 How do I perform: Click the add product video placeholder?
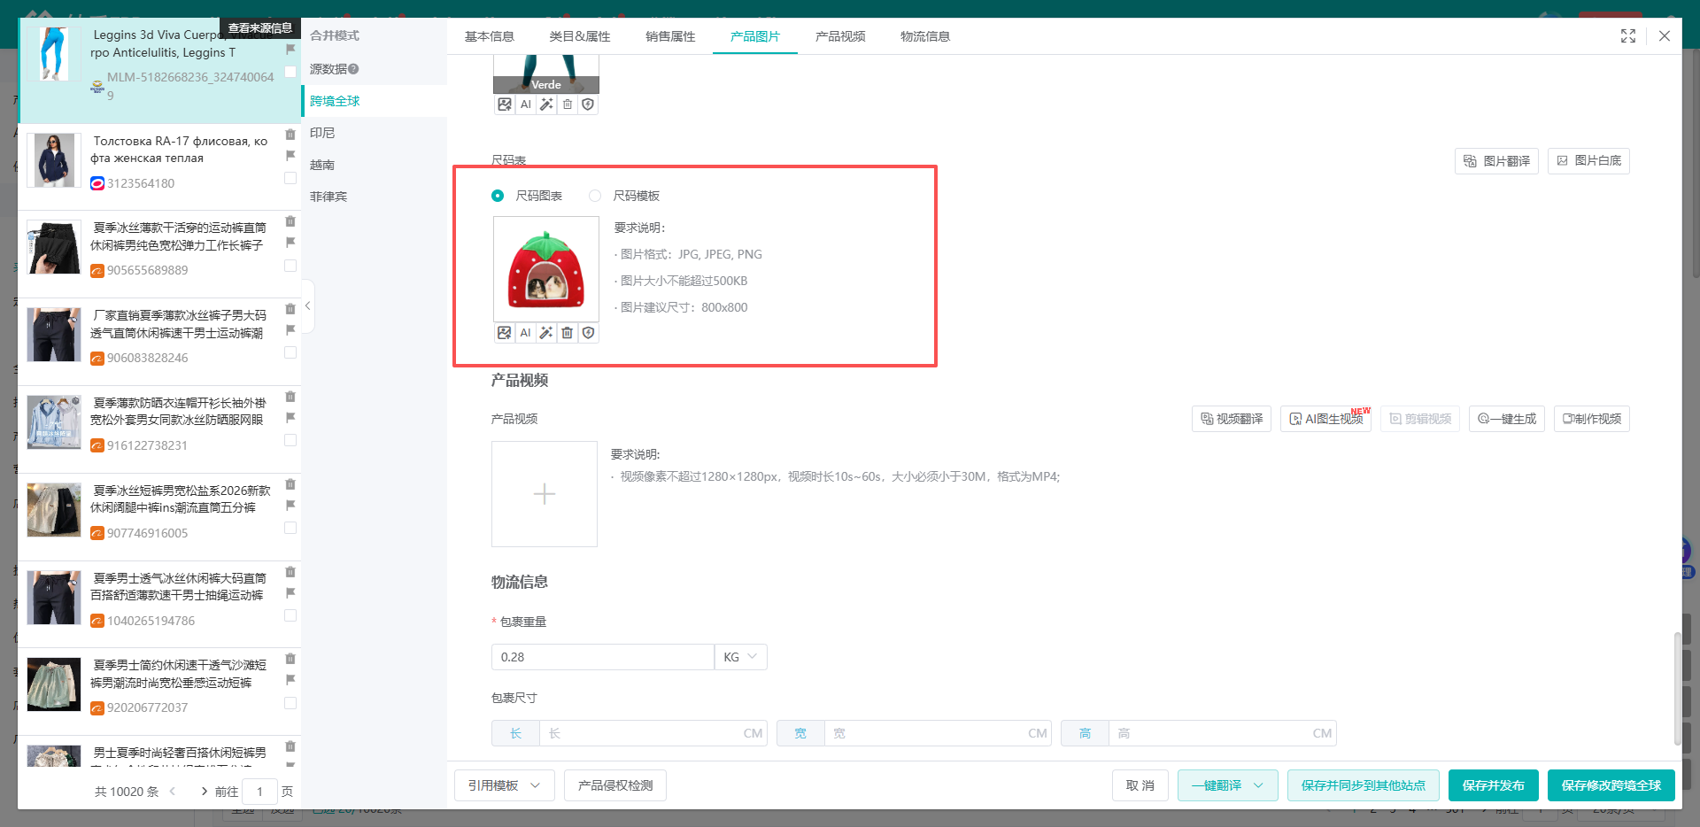tap(545, 494)
